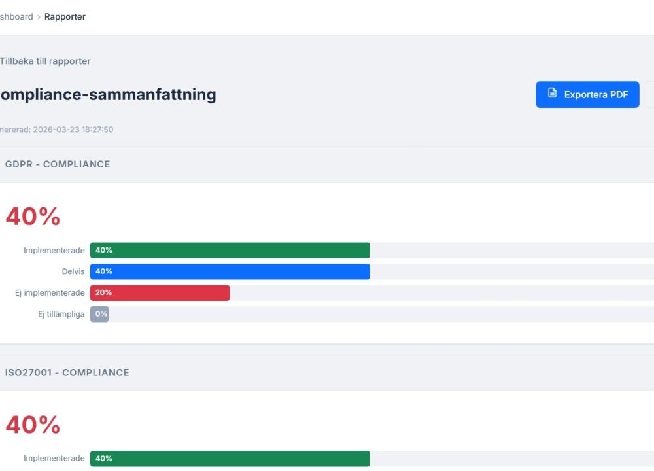The width and height of the screenshot is (654, 471).
Task: Click the generated timestamp 2026-03-23 18:27:50
Action: pos(73,130)
